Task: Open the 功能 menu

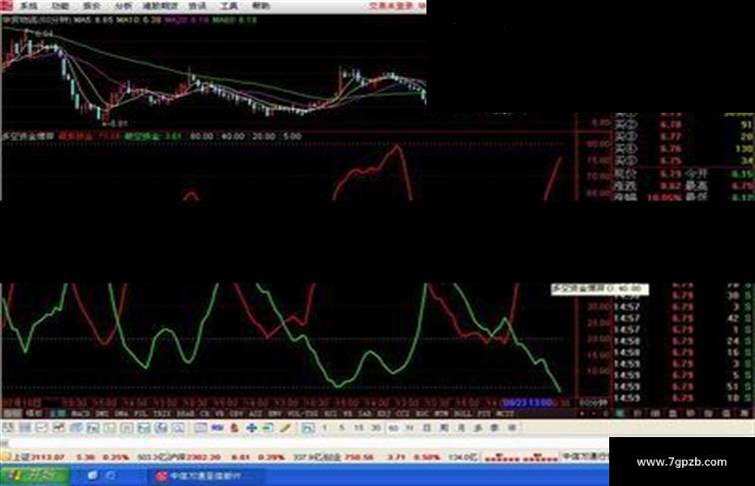Action: coord(60,6)
